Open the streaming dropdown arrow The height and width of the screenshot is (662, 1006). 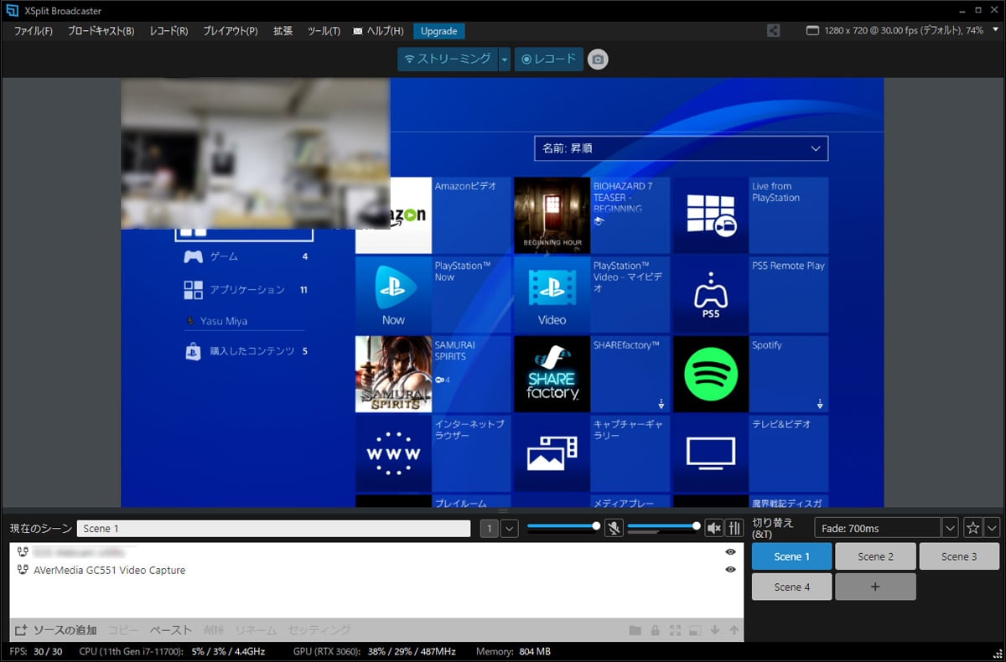(x=504, y=59)
